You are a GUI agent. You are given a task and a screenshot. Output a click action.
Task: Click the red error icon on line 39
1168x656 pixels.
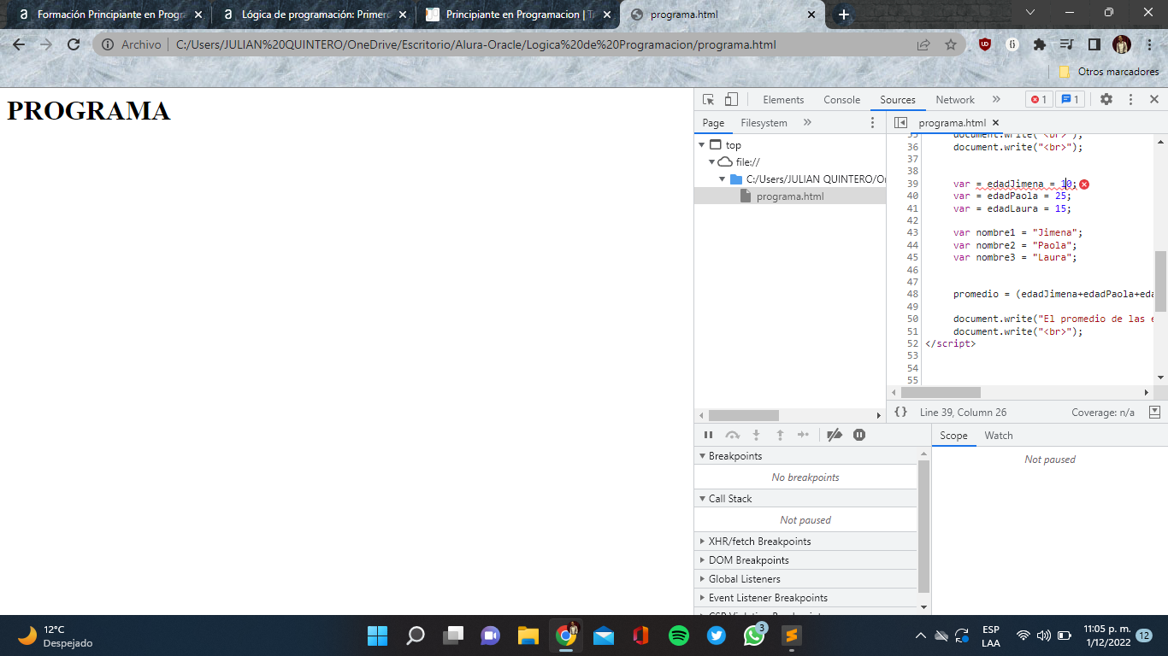click(1084, 184)
